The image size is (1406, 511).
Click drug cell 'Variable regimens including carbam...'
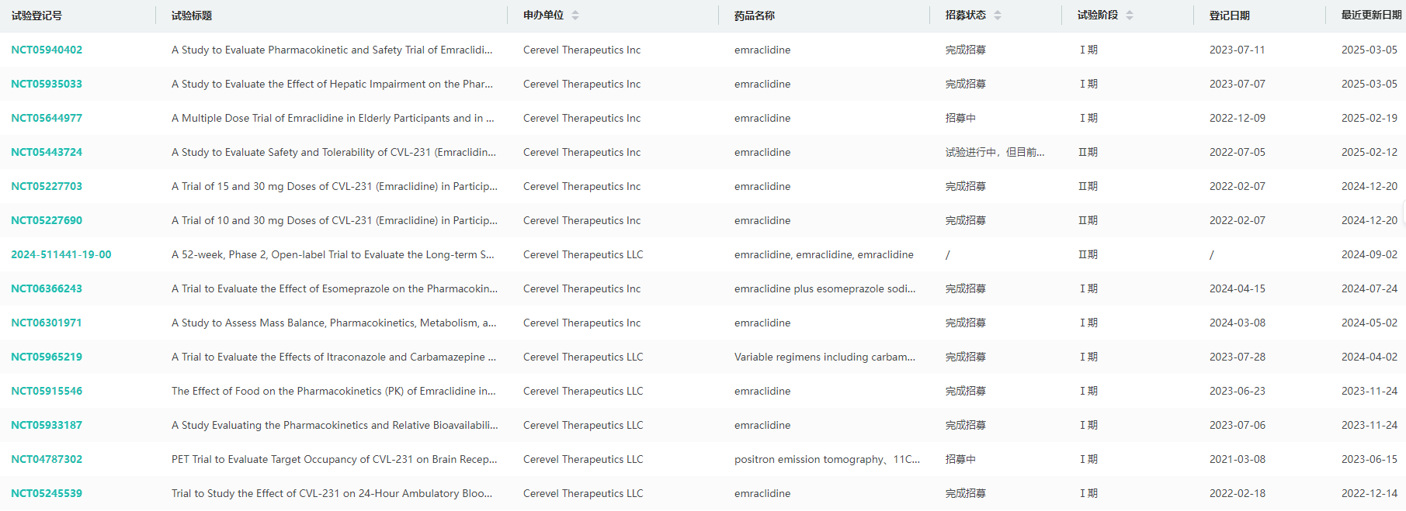click(x=825, y=357)
